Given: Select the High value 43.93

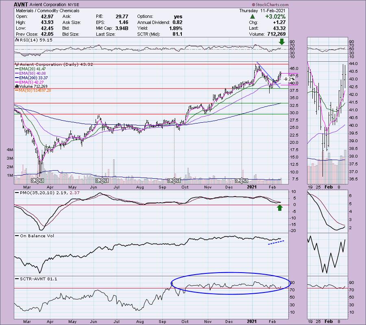Looking at the screenshot, I should (47, 22).
